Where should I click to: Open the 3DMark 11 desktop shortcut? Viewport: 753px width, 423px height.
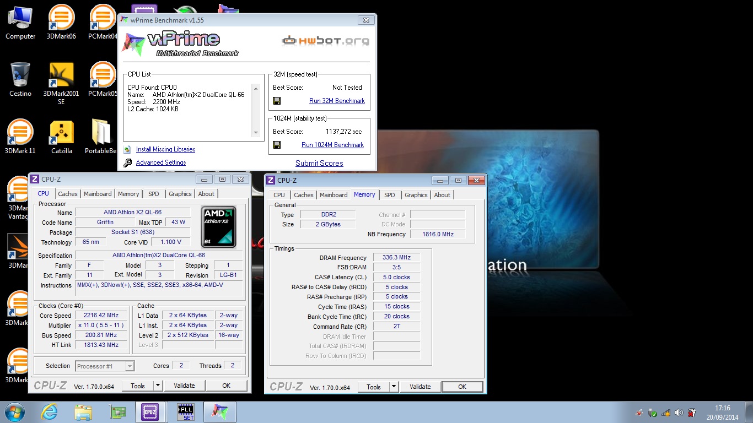tap(20, 137)
